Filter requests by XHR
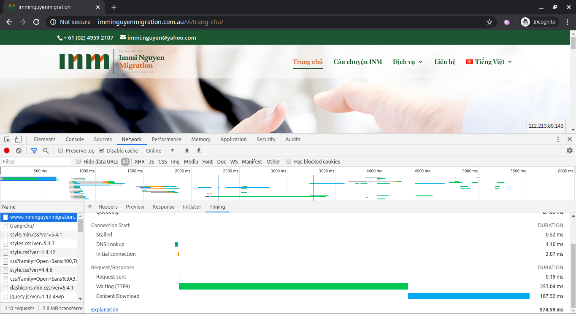Screen dimensions: 576x314 [140, 161]
